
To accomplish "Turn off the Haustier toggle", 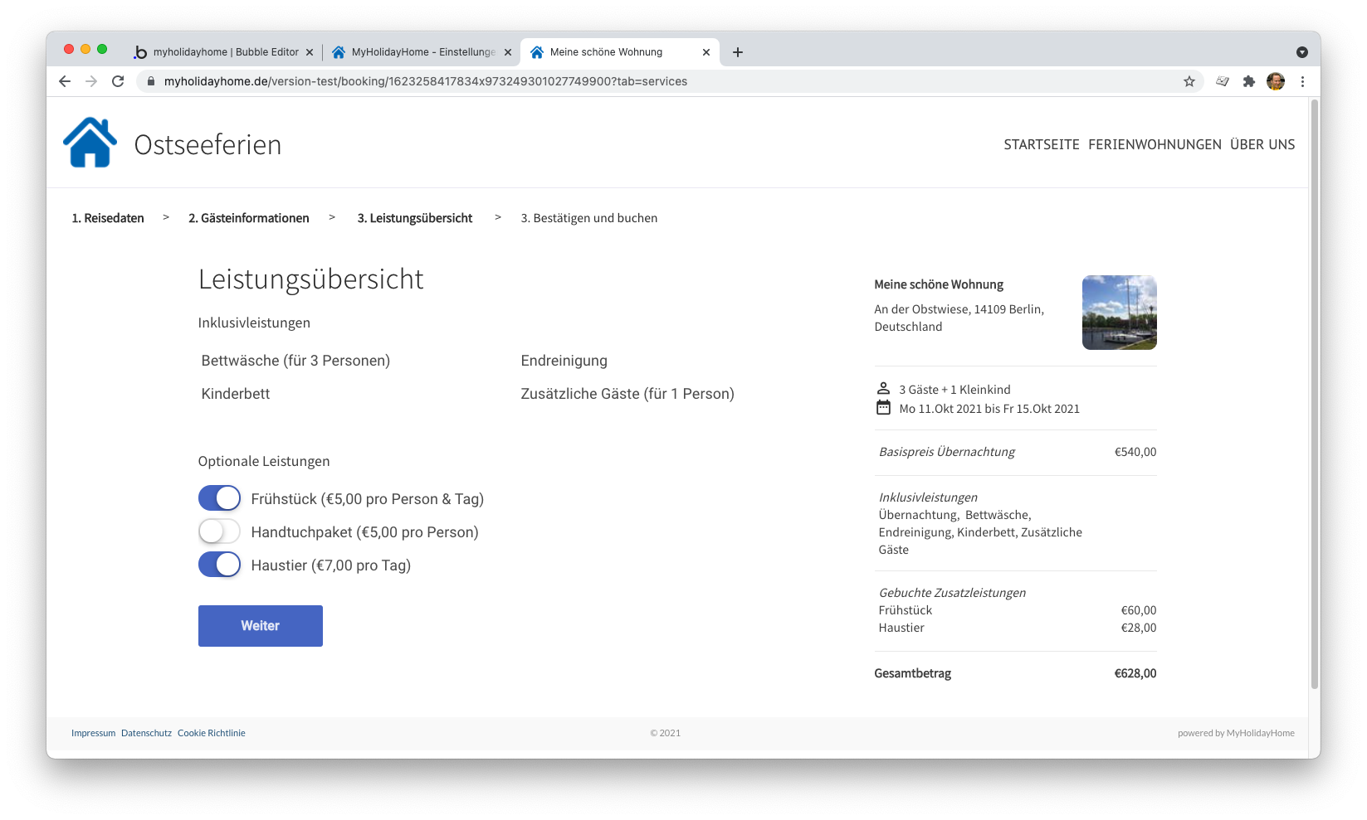I will [219, 565].
